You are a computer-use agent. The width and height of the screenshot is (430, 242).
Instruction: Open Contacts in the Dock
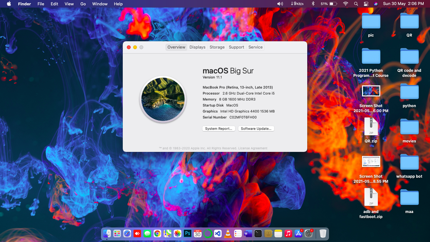pos(268,233)
